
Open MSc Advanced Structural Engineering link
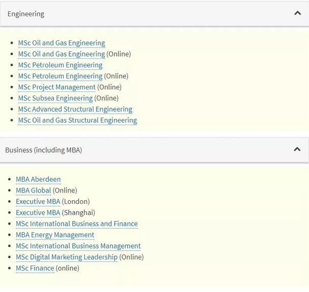coord(75,109)
